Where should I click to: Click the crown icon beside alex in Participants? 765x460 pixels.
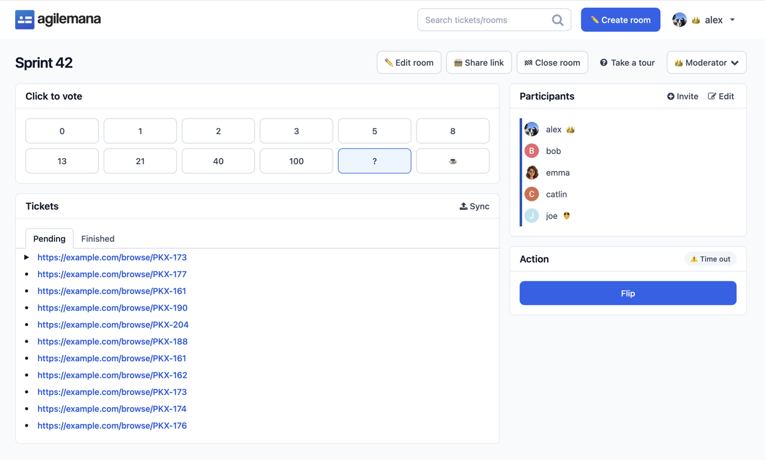tap(571, 129)
